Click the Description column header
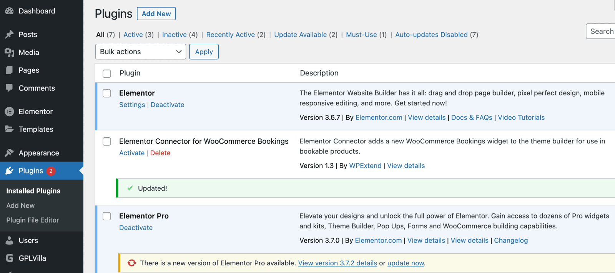The height and width of the screenshot is (273, 615). coord(319,73)
